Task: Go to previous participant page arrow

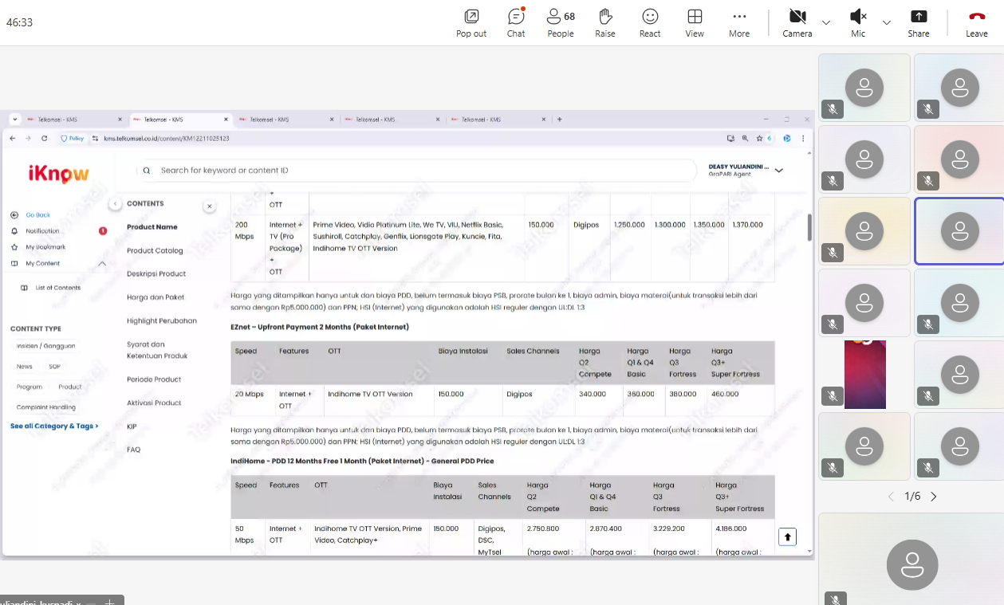Action: (x=892, y=497)
